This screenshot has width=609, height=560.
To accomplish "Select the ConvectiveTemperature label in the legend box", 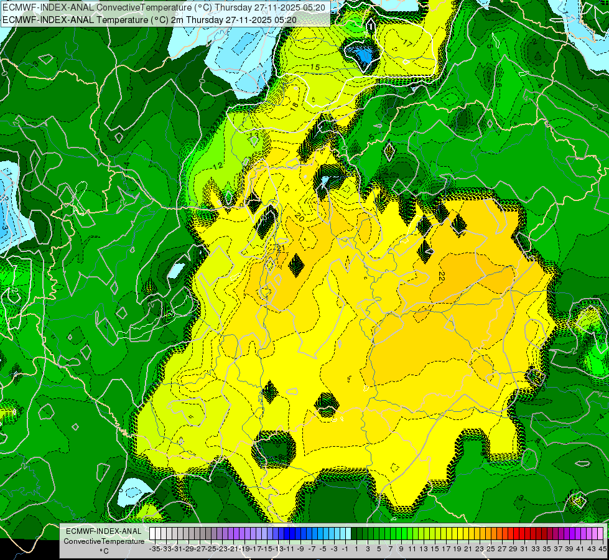I will 104,541.
